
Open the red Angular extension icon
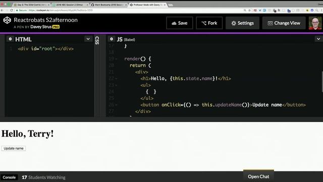pyautogui.click(x=255, y=10)
